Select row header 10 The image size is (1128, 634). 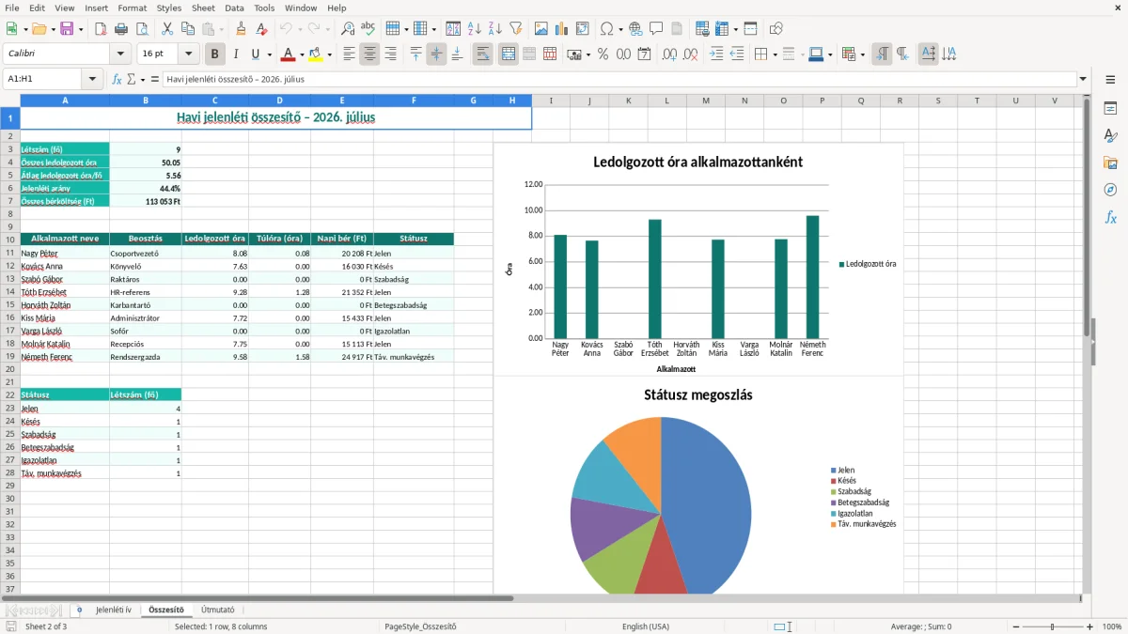pos(10,239)
